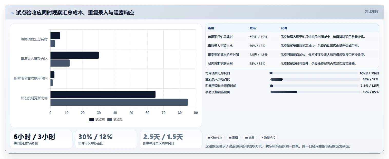389x159 pixels.
Task: Click the 试点后 bar for 状态按期更新比例
Action: [x=119, y=102]
